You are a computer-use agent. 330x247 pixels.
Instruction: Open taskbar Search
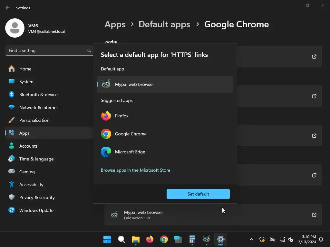point(121,239)
